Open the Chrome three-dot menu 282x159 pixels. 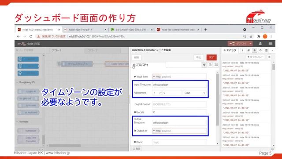271,36
